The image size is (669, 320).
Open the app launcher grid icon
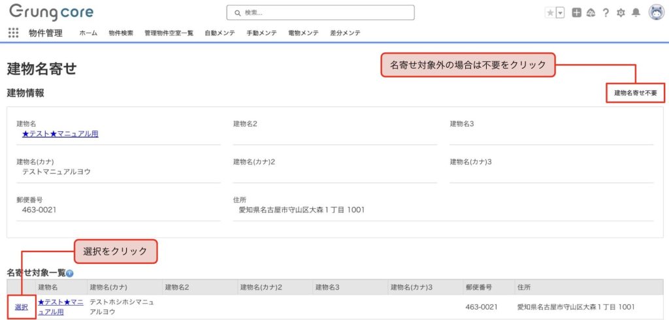[x=13, y=33]
